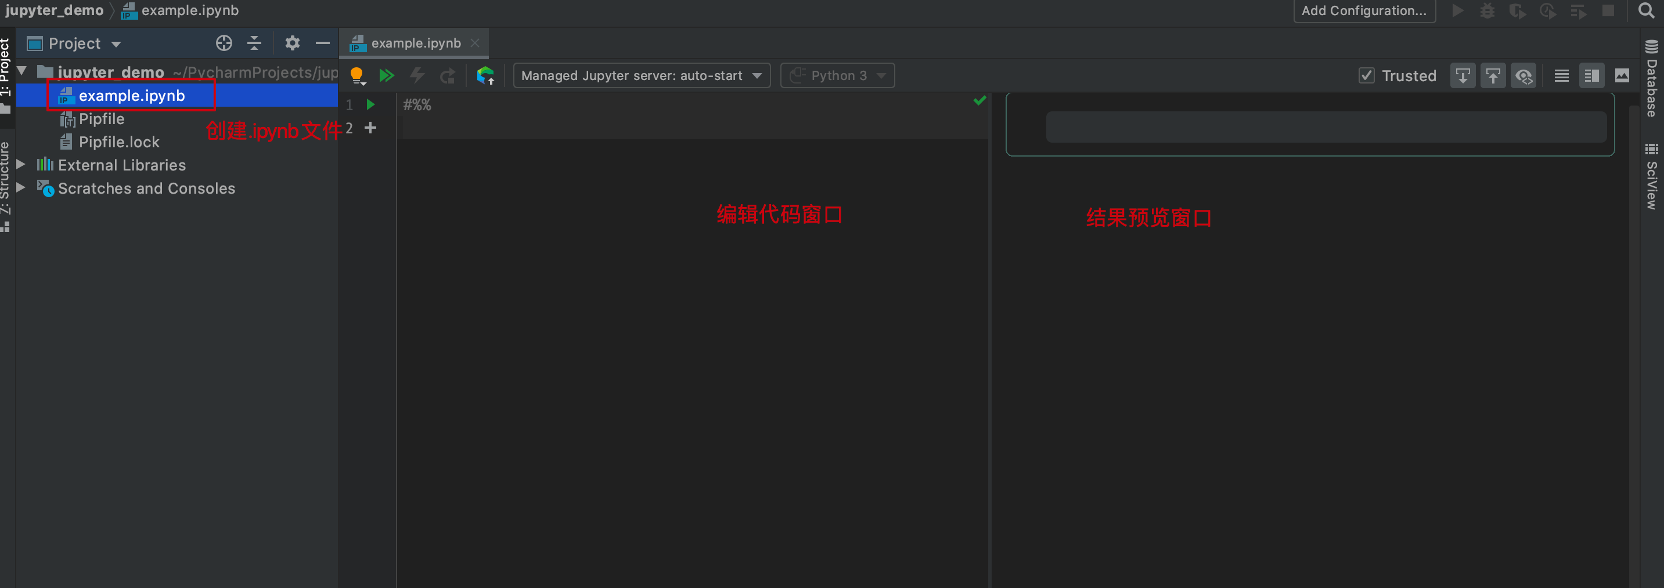Select example.ipynb in project tree
Viewport: 1664px width, 588px height.
click(132, 96)
